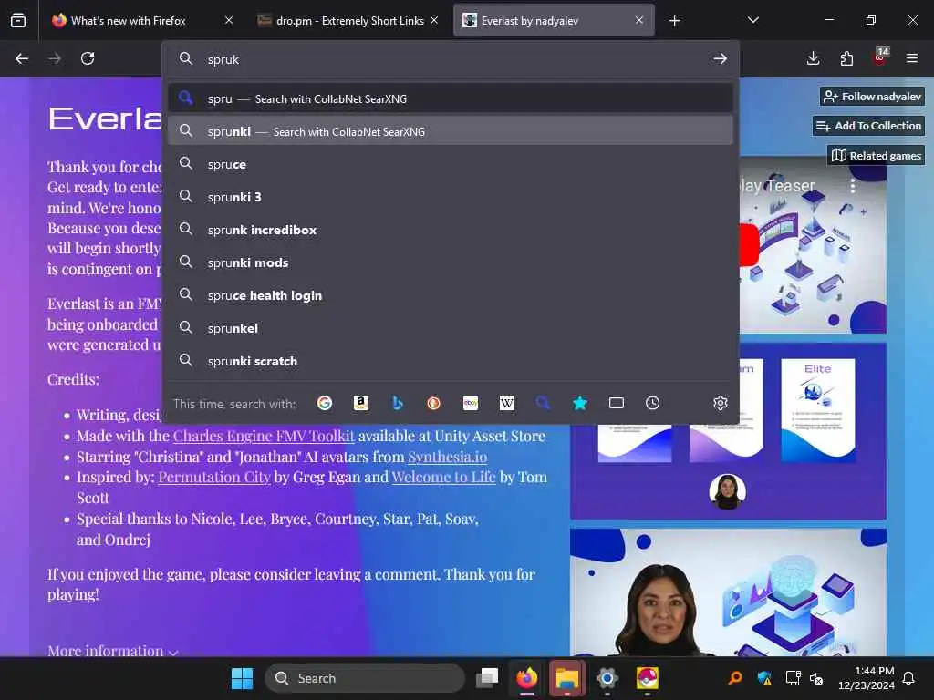Open the Windows Start menu
The width and height of the screenshot is (934, 700).
coord(242,678)
